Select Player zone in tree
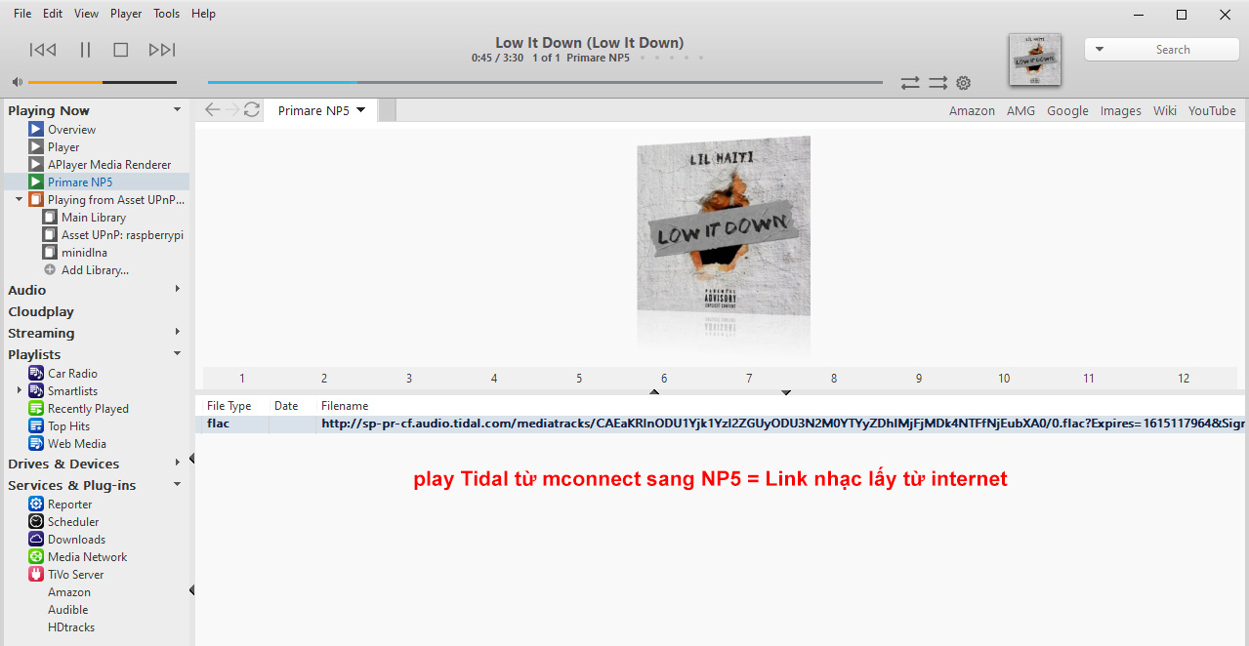Image resolution: width=1249 pixels, height=646 pixels. tap(63, 147)
